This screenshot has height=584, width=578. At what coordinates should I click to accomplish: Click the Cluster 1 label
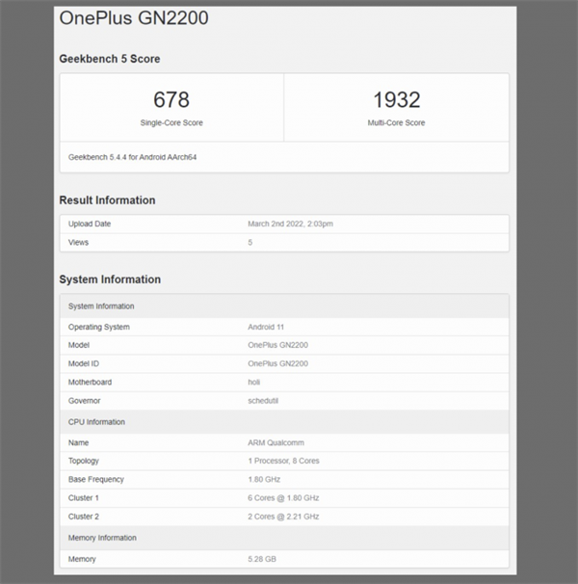[84, 498]
